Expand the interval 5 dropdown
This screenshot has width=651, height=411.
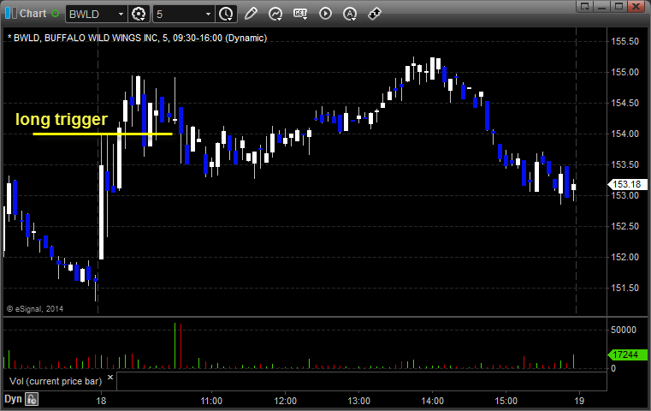tap(208, 15)
